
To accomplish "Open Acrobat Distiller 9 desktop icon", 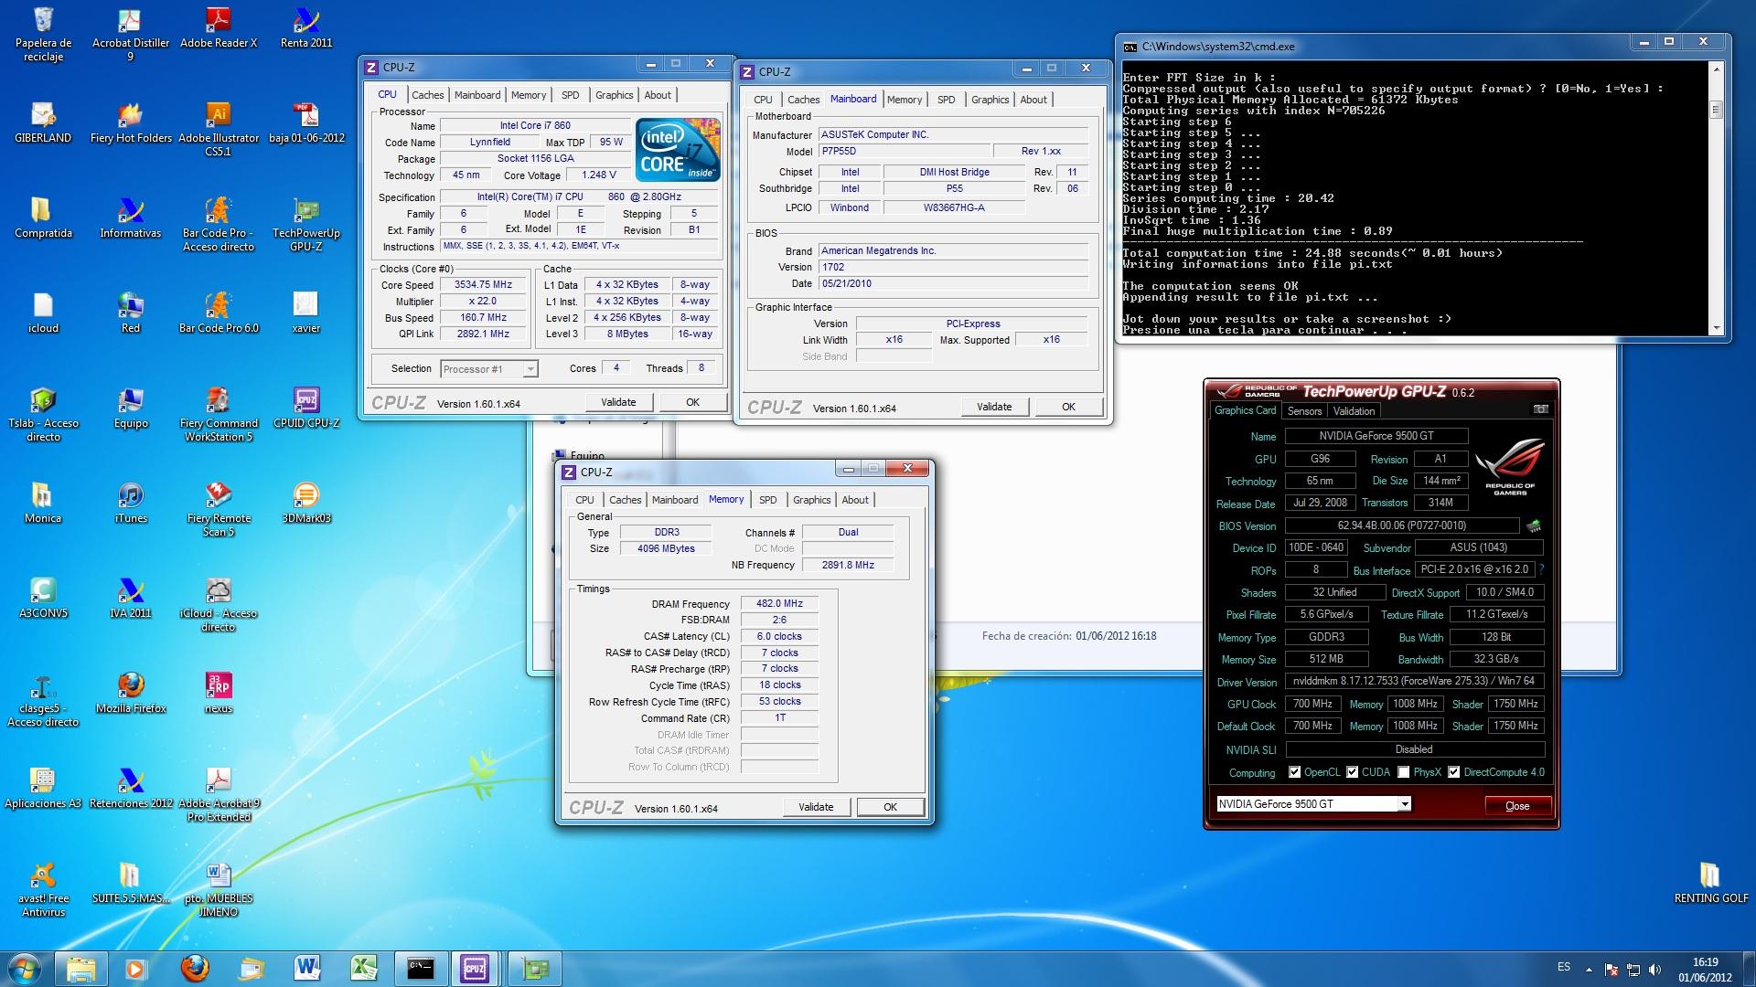I will click(131, 34).
